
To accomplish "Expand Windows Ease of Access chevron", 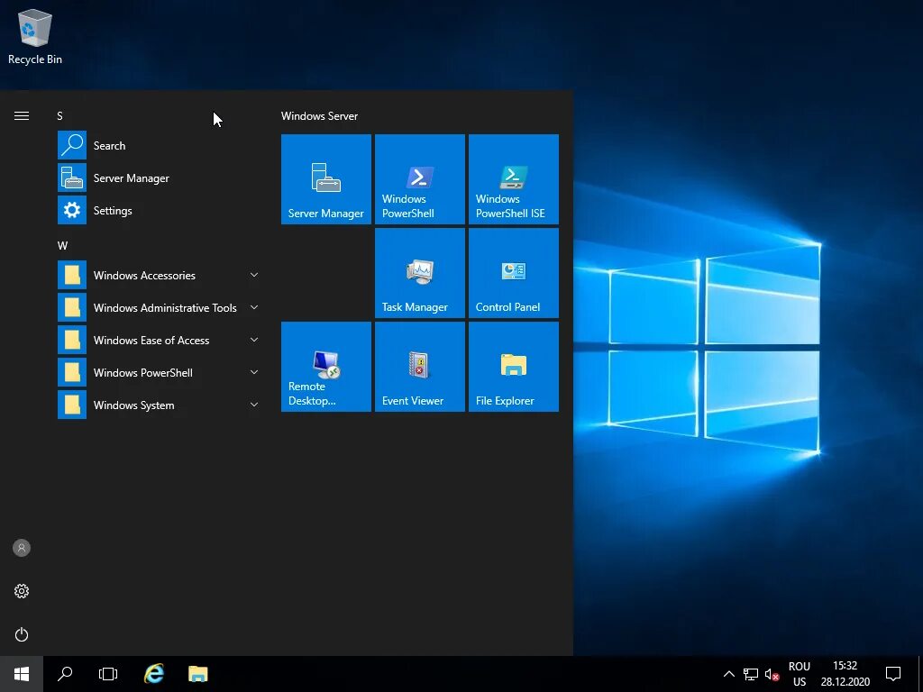I will tap(253, 340).
